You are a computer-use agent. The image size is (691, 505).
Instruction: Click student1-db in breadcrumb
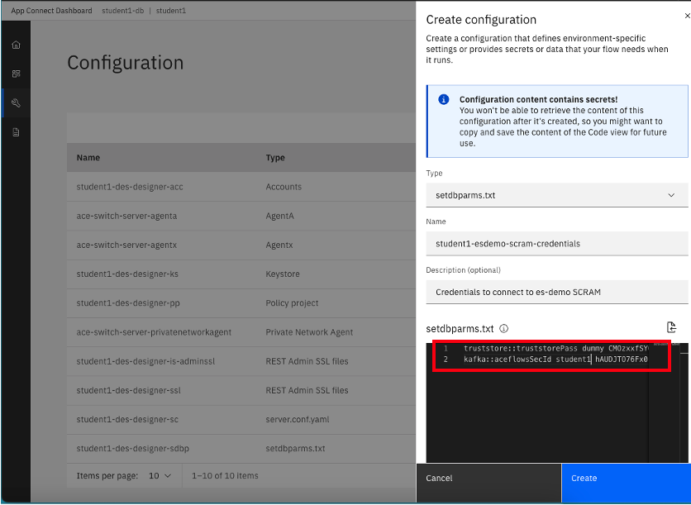[x=122, y=11]
